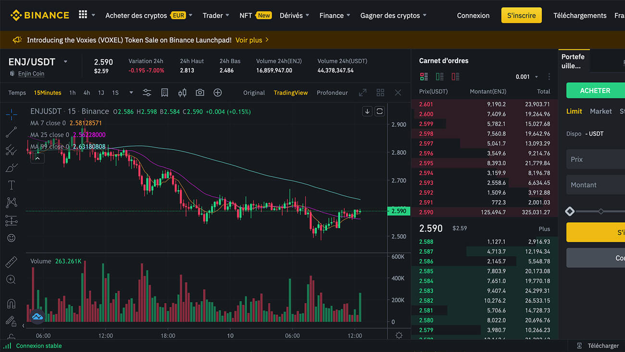Select the ruler measure tool
This screenshot has height=352, width=625.
(12, 262)
